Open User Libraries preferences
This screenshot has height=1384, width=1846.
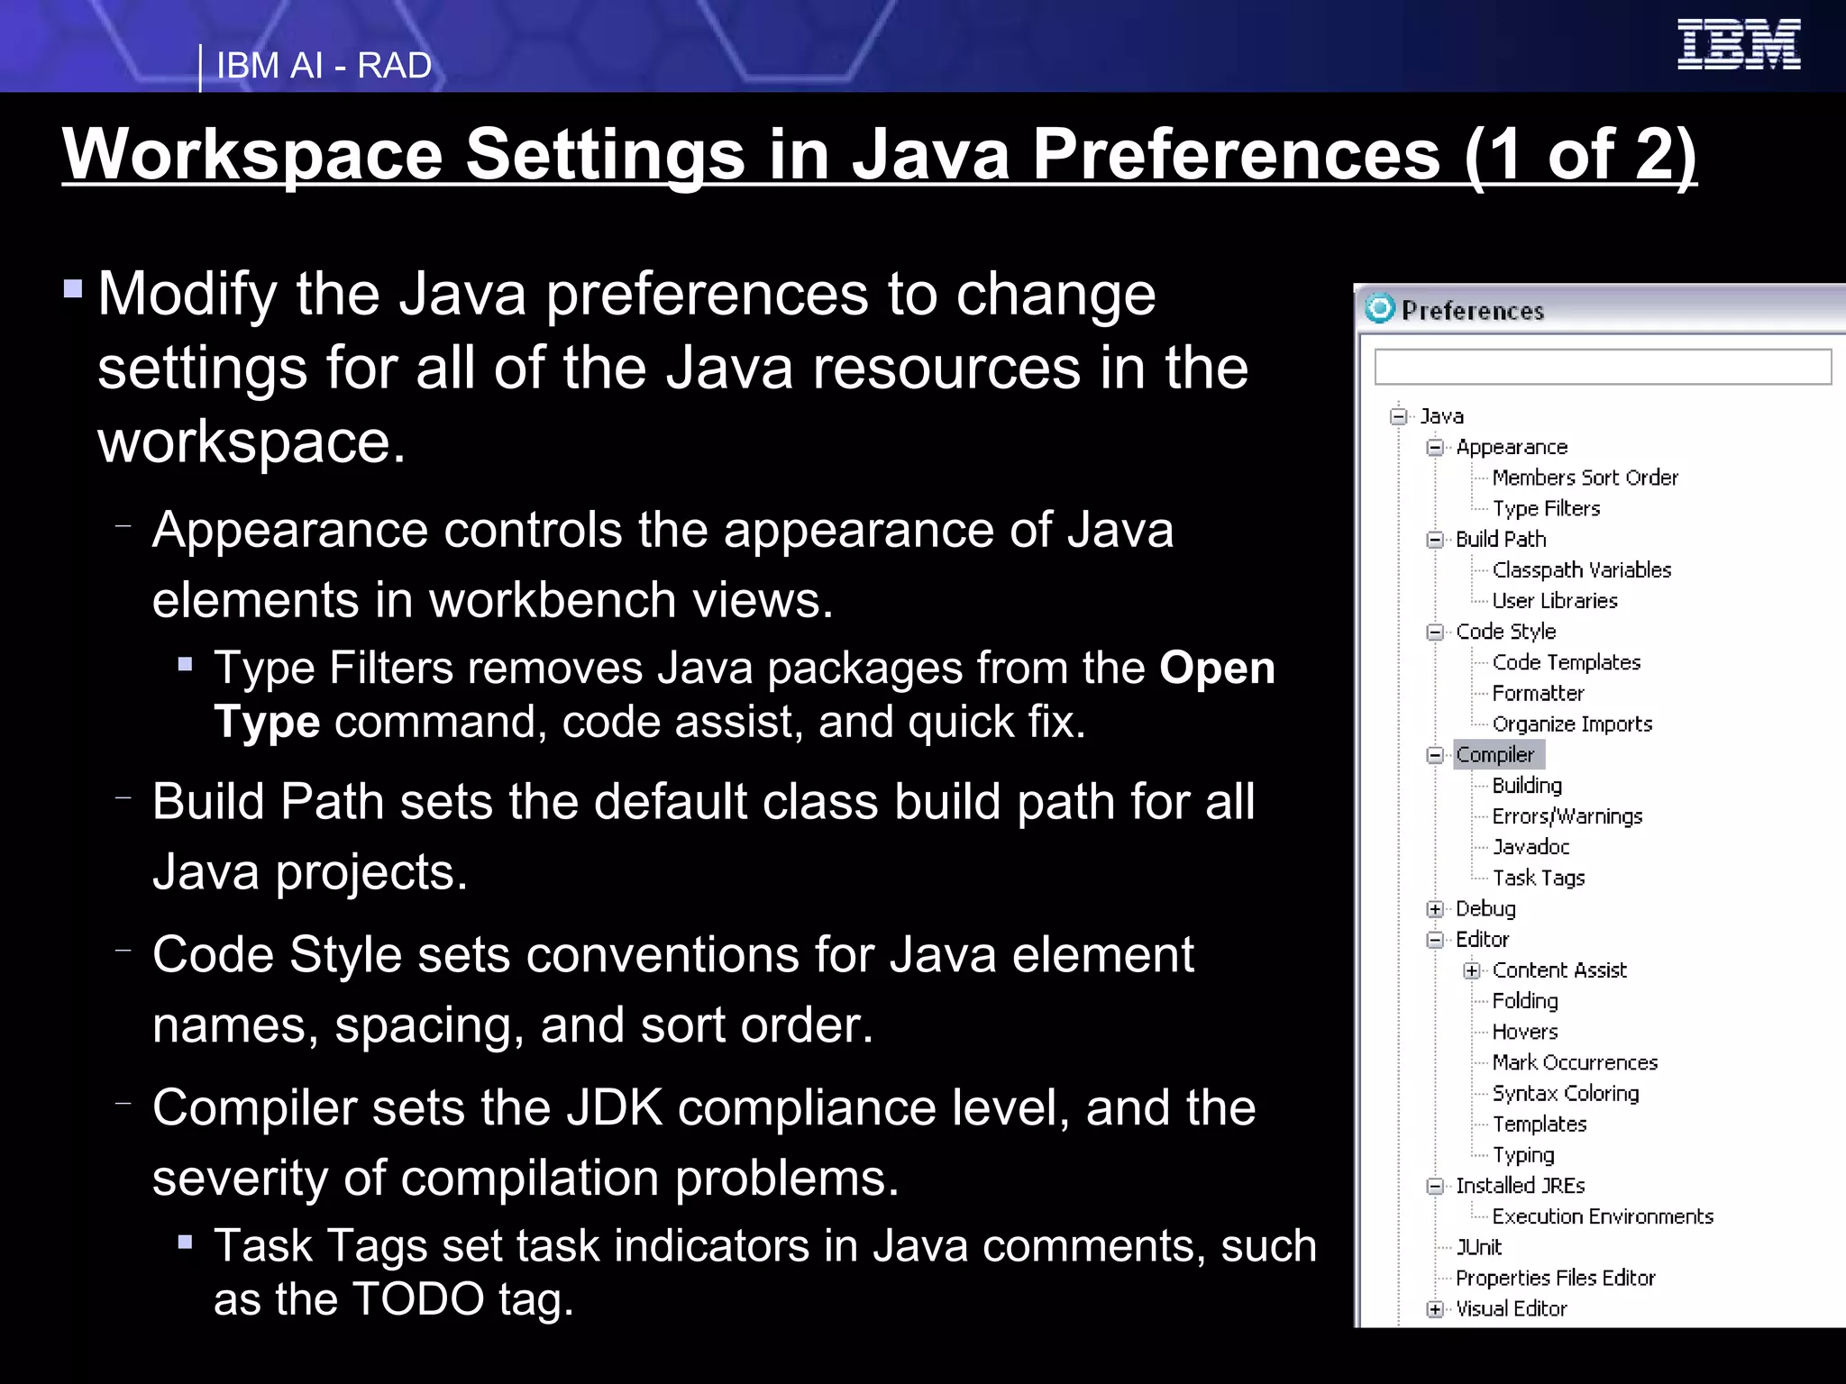1554,600
